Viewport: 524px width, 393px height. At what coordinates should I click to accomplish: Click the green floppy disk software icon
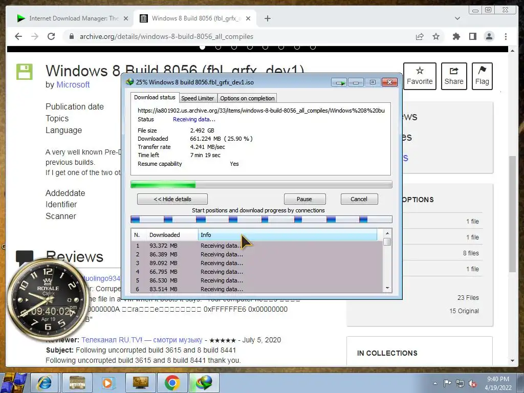click(x=25, y=72)
